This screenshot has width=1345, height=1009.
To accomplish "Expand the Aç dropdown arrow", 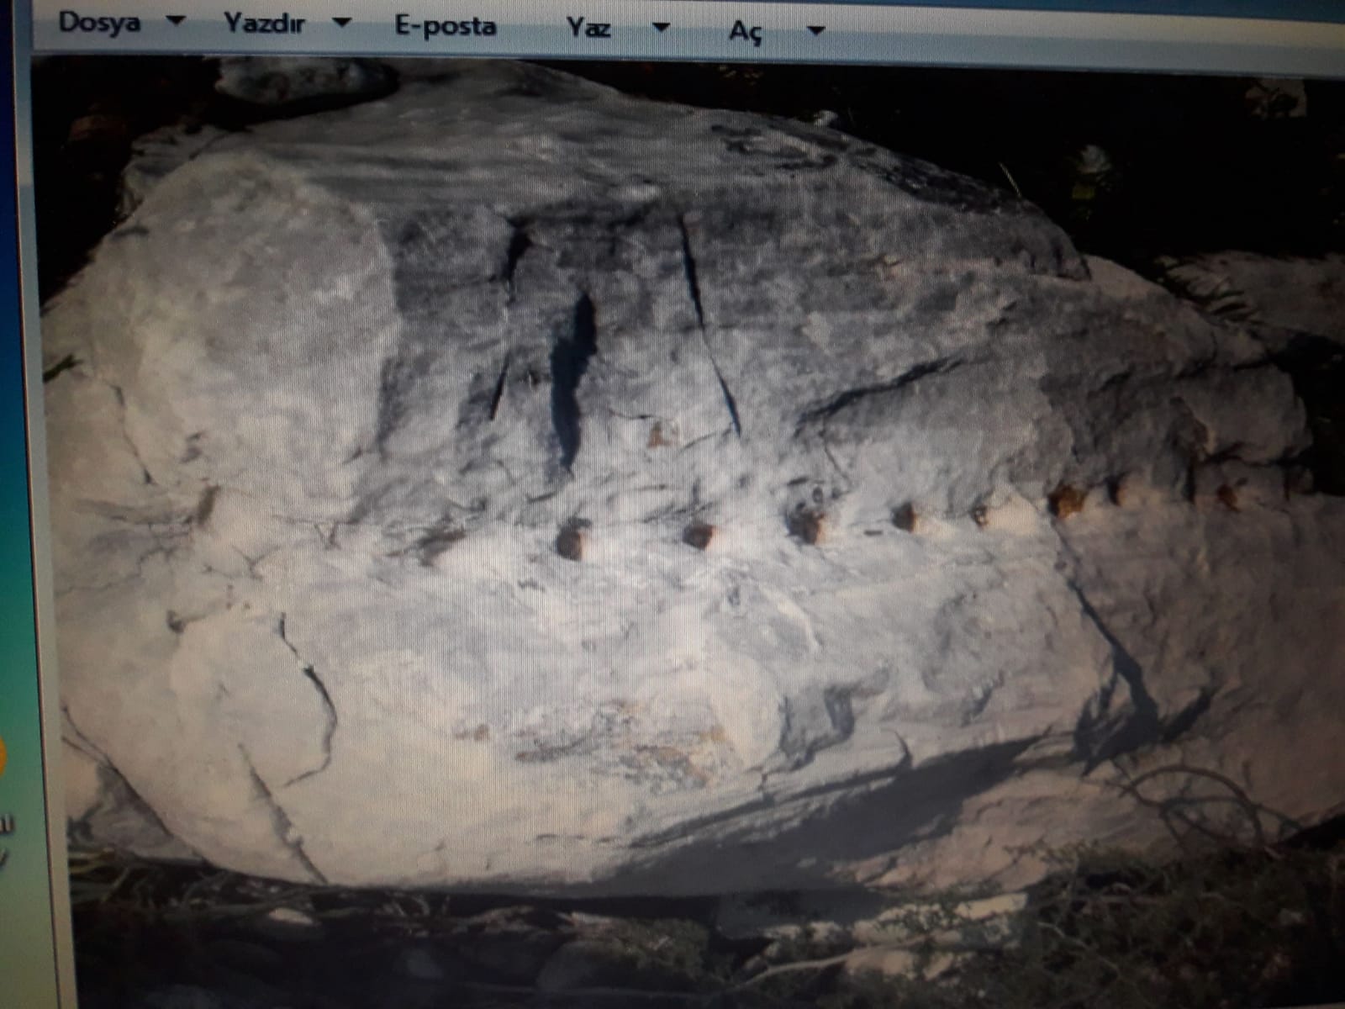I will tap(815, 32).
